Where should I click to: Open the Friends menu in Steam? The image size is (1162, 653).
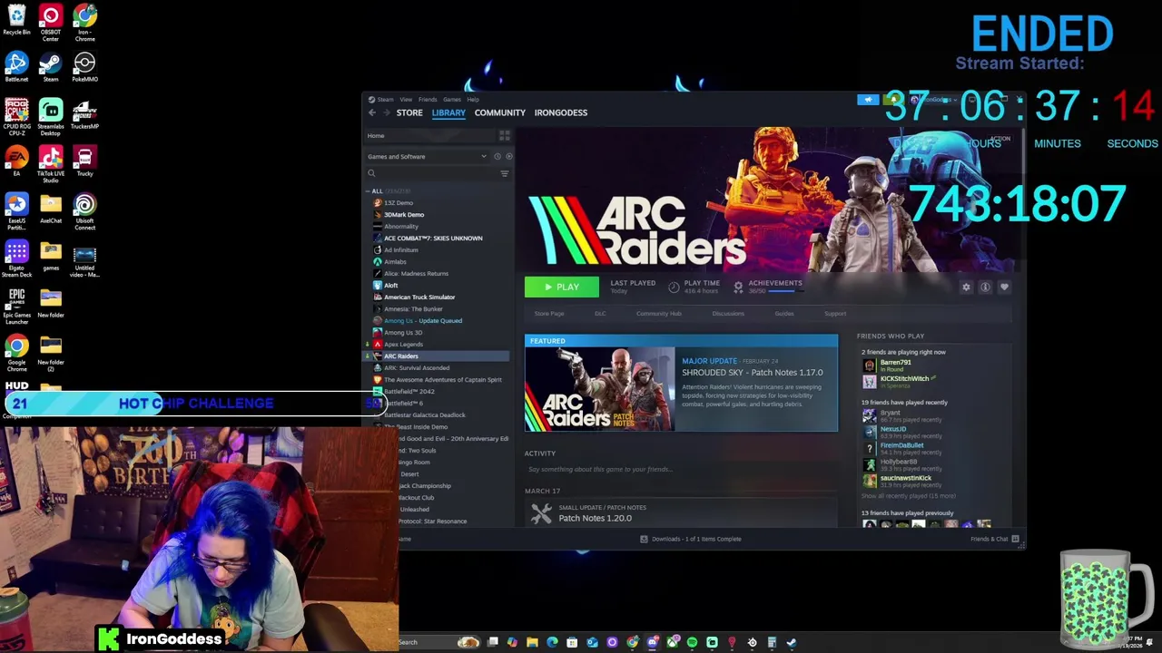click(428, 99)
